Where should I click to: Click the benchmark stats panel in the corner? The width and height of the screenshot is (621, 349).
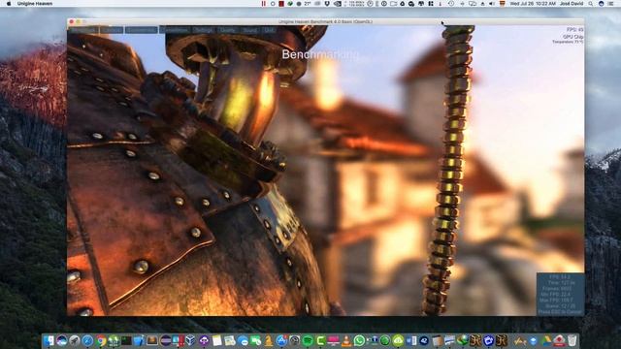(x=560, y=294)
